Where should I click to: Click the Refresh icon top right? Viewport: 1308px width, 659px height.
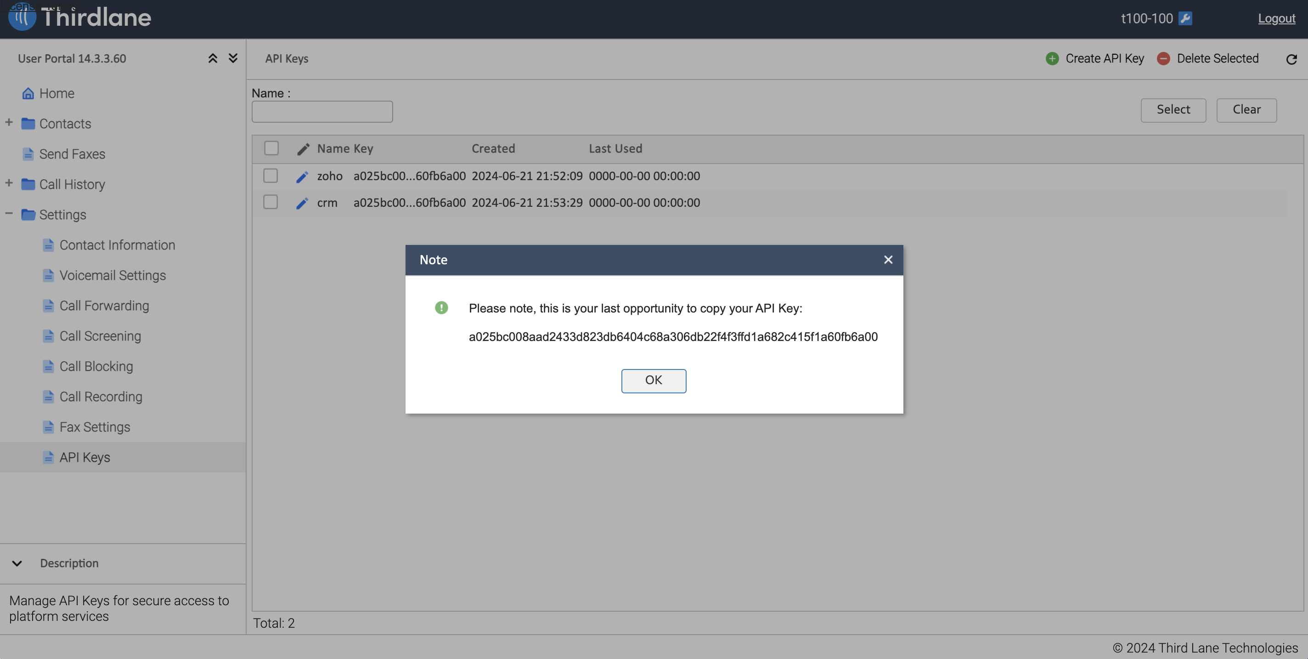[1291, 59]
